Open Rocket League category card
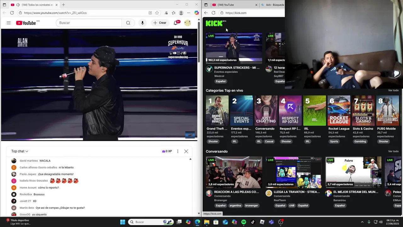 coord(339,111)
